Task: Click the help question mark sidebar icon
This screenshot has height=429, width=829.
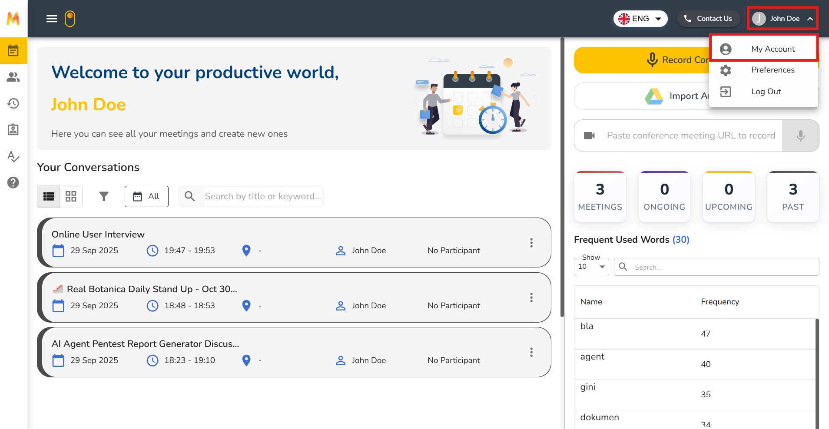Action: point(13,182)
